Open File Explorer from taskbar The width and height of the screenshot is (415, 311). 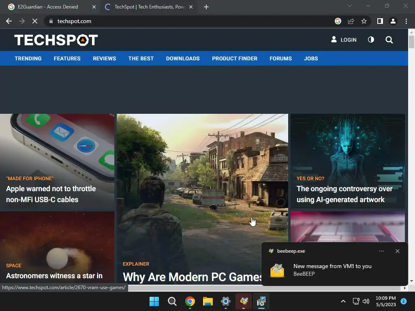point(208,301)
